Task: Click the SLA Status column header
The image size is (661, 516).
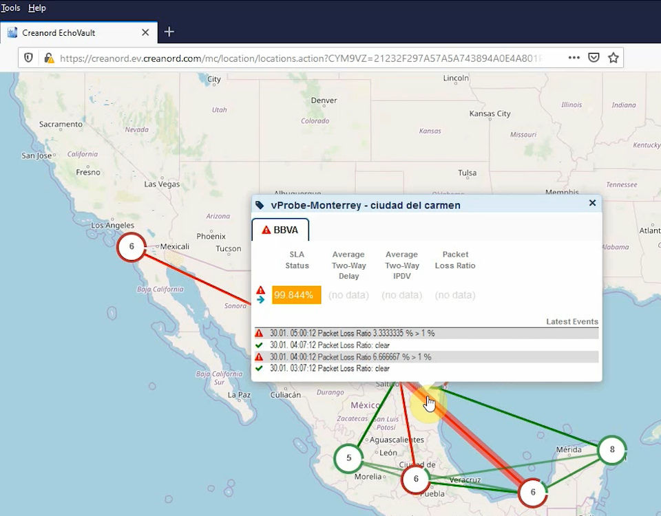Action: click(x=297, y=260)
